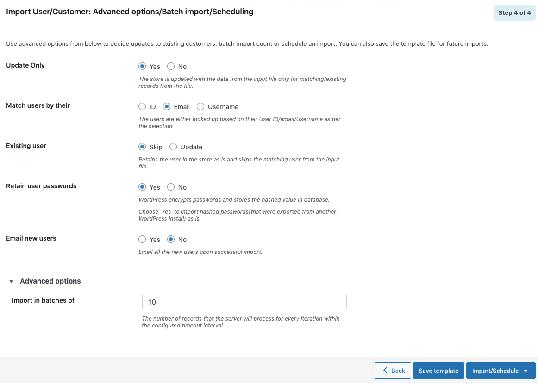Save template for future imports

[438, 371]
